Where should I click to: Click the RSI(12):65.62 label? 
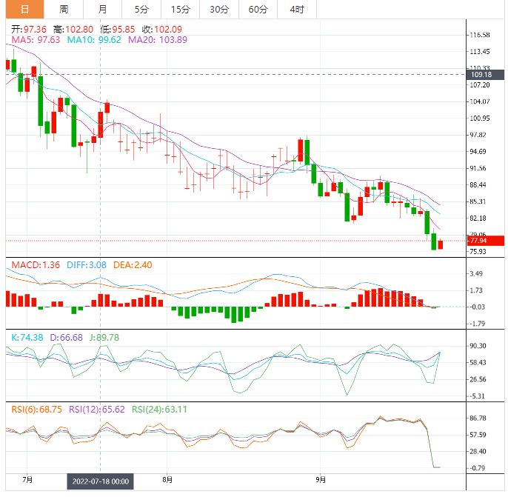pyautogui.click(x=97, y=410)
